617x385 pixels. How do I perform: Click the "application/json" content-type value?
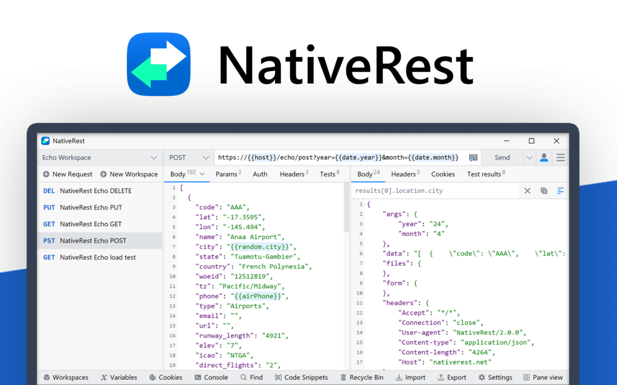coord(496,343)
